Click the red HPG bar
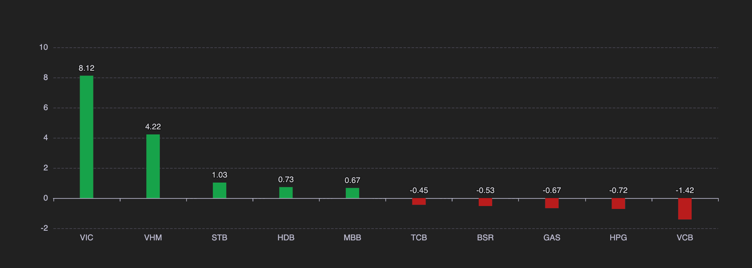752x268 pixels. click(618, 204)
